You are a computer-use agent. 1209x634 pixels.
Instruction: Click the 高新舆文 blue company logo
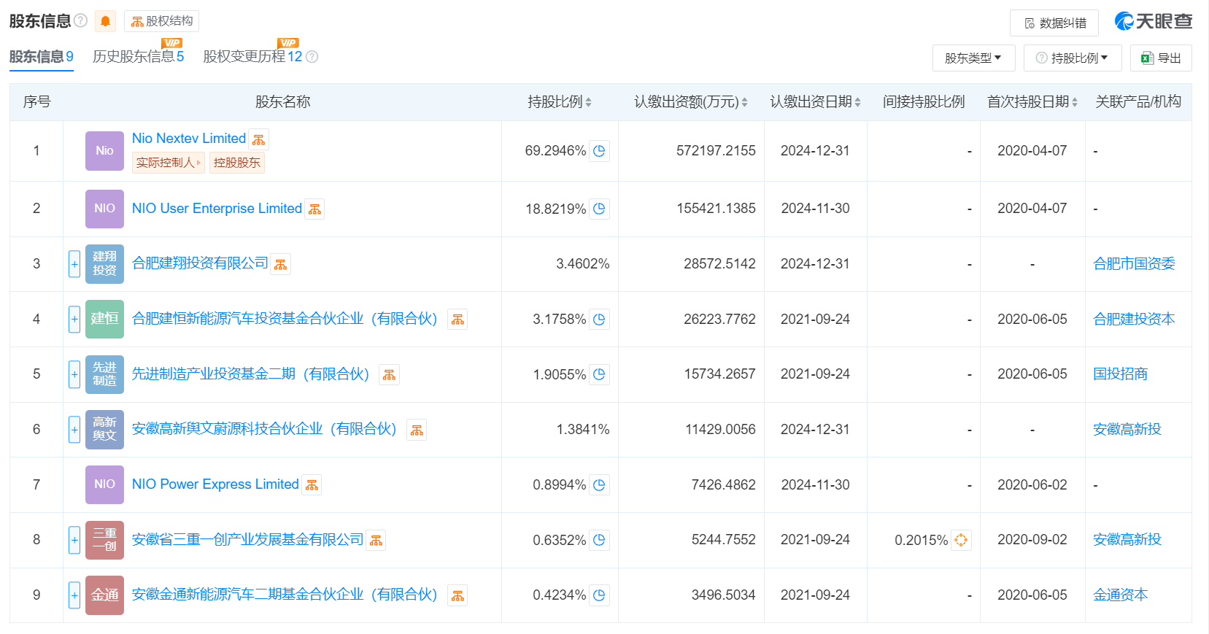pyautogui.click(x=104, y=429)
